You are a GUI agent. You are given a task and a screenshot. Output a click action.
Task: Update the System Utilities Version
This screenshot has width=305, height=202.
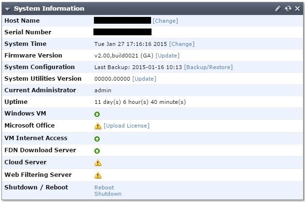[144, 79]
